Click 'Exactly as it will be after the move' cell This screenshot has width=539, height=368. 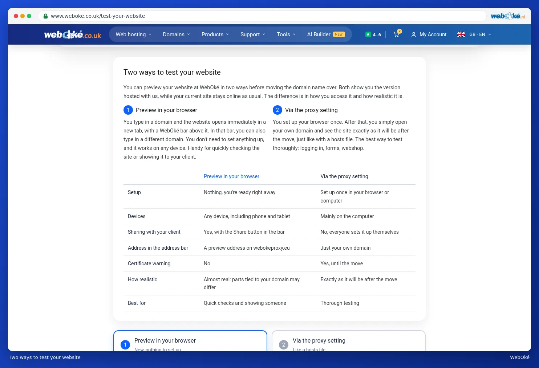coord(359,279)
